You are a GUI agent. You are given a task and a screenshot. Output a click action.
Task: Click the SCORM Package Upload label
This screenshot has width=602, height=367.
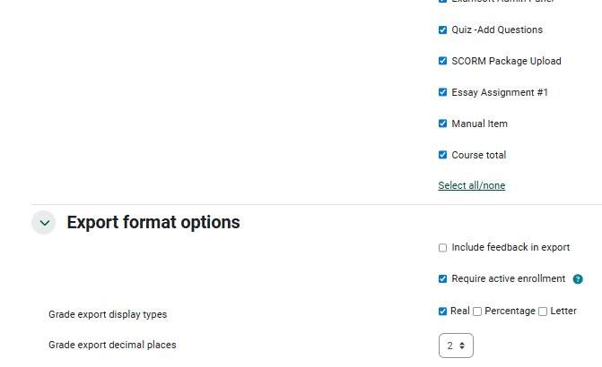tap(506, 61)
